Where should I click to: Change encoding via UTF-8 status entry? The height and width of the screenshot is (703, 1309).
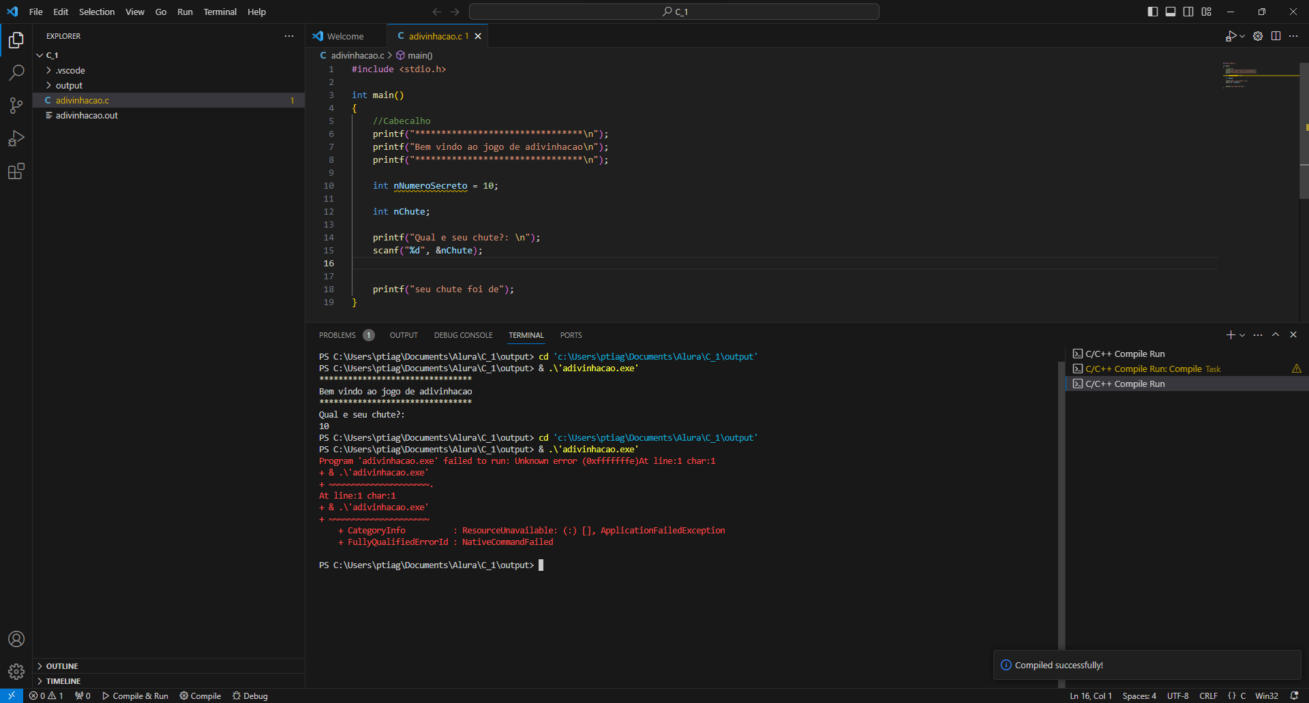point(1177,696)
